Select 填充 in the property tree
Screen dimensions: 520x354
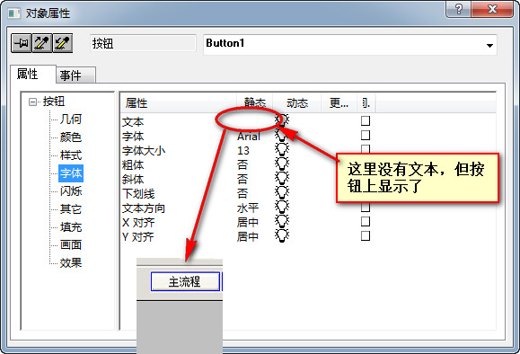[x=71, y=227]
